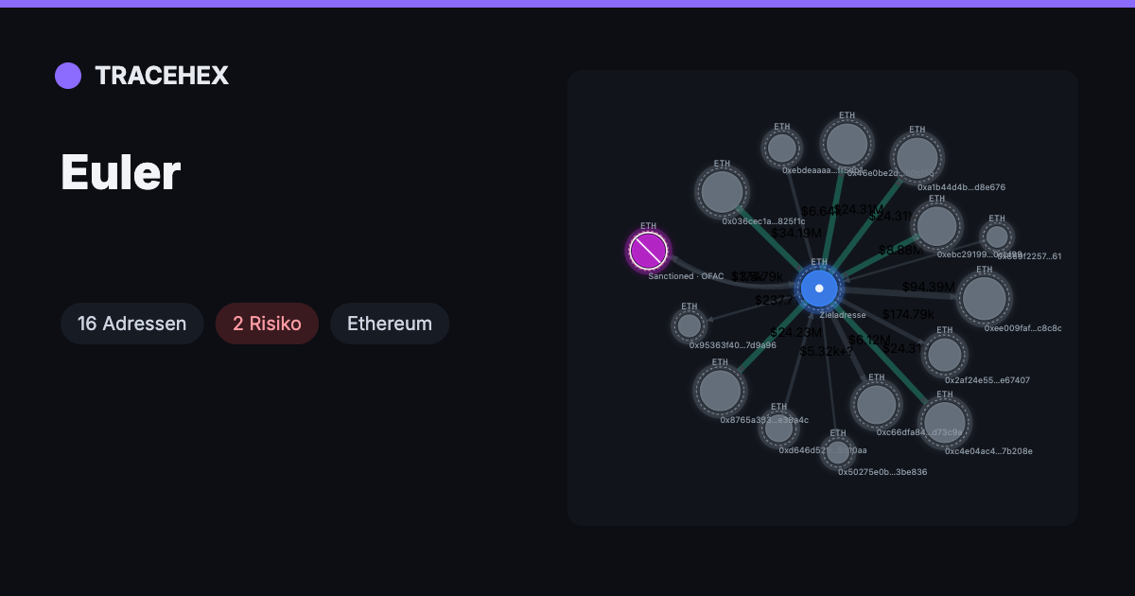The image size is (1135, 596).
Task: Click the Zieladresse label
Action: (x=843, y=314)
